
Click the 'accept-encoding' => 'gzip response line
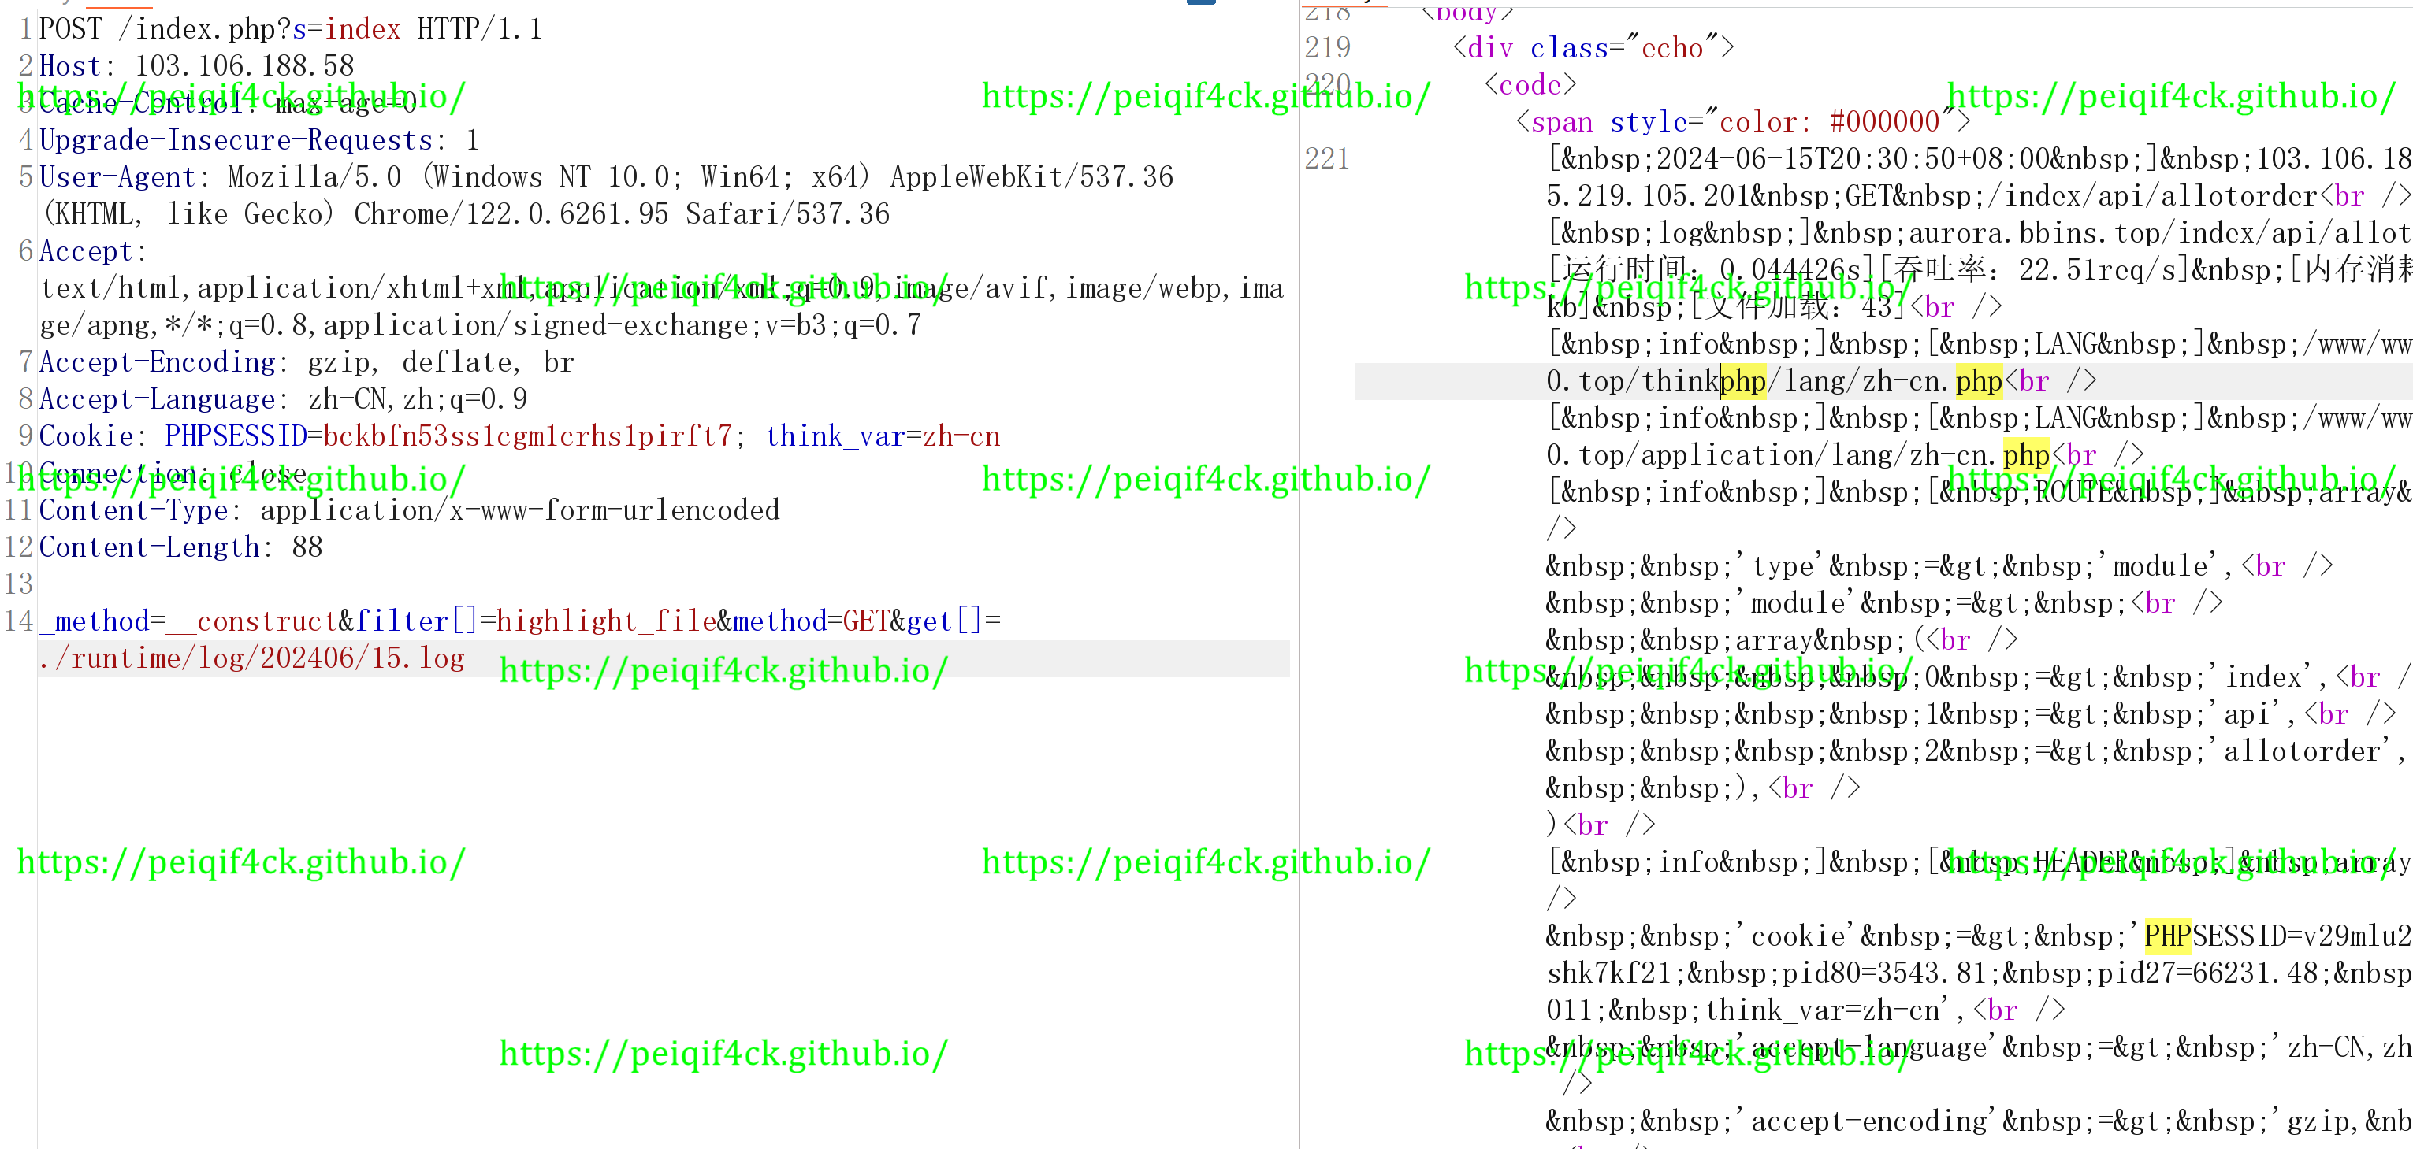(x=1980, y=1121)
